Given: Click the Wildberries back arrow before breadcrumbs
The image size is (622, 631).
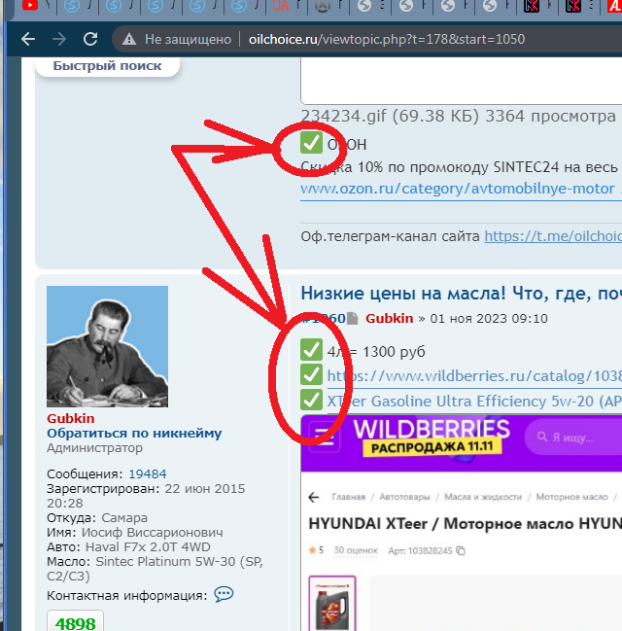Looking at the screenshot, I should click(x=314, y=498).
